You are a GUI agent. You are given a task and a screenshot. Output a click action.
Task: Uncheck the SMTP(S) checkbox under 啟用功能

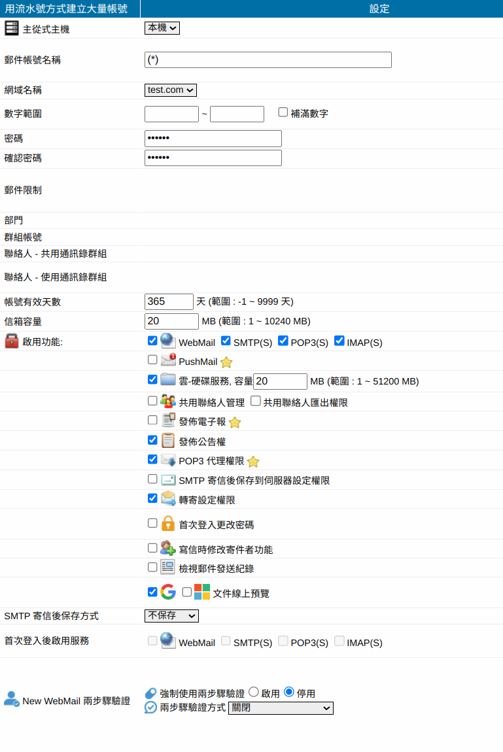[226, 341]
